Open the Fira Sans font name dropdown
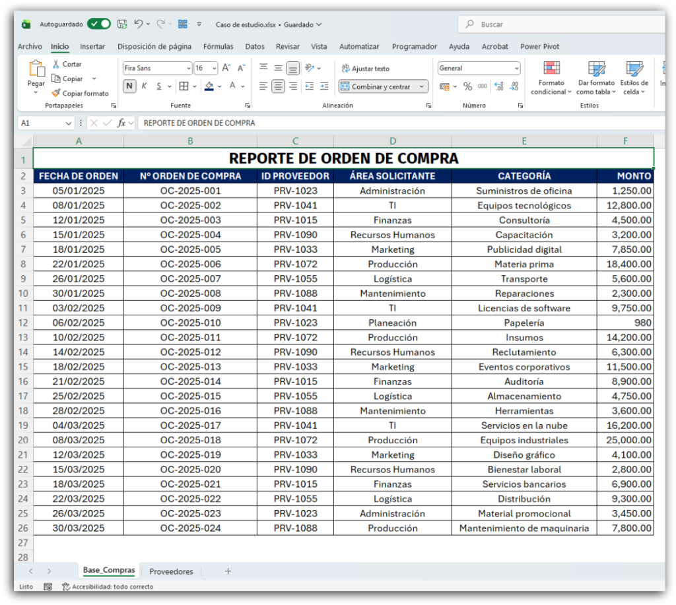This screenshot has width=676, height=605. 188,68
